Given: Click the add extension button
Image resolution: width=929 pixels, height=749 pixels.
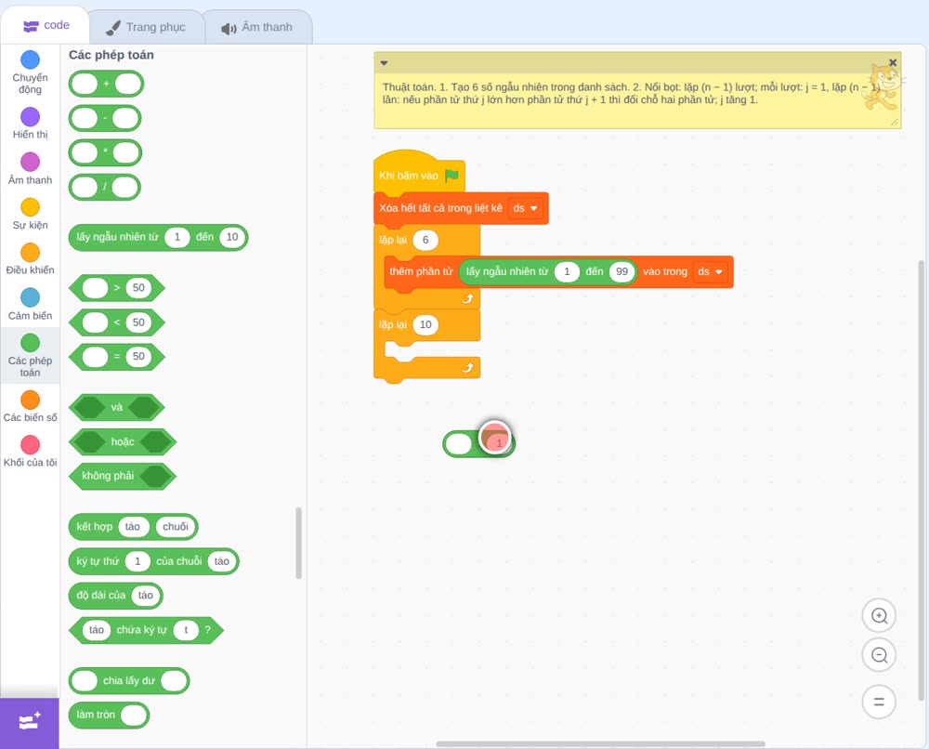Looking at the screenshot, I should pyautogui.click(x=30, y=722).
